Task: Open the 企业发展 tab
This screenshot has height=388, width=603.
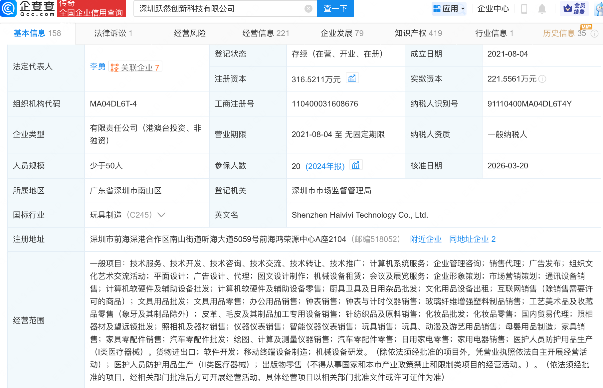Action: pyautogui.click(x=342, y=33)
